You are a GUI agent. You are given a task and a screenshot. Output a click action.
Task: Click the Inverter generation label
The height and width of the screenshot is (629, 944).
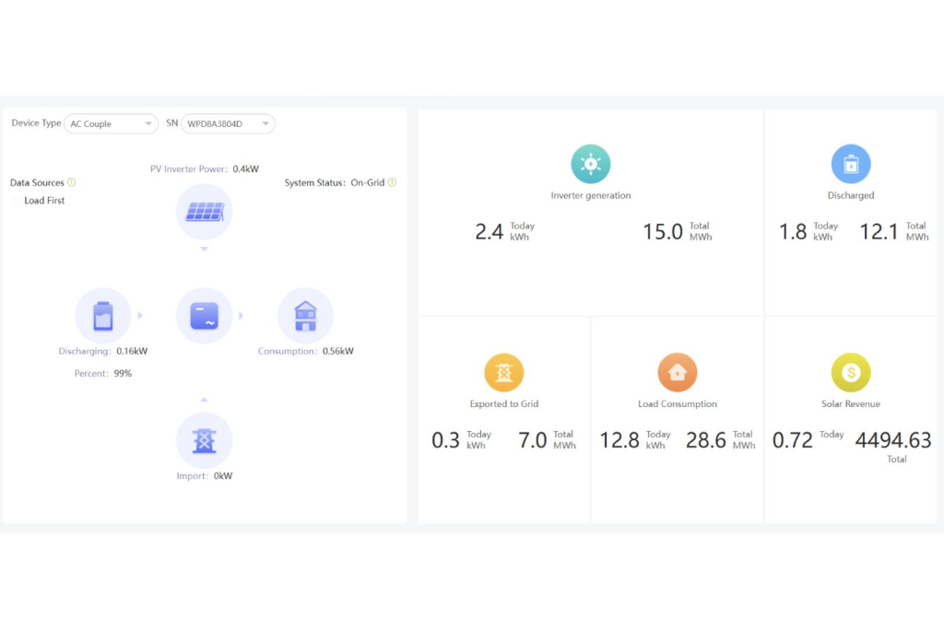click(591, 195)
